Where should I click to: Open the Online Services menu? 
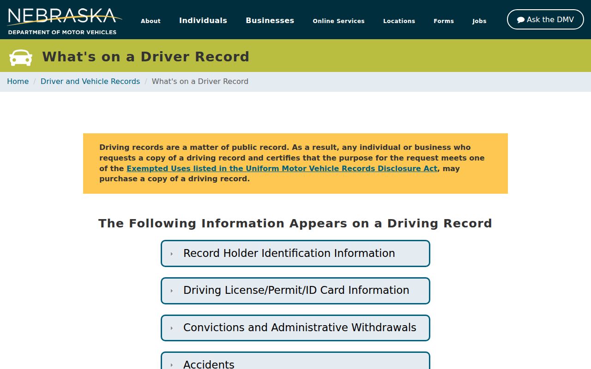tap(338, 21)
